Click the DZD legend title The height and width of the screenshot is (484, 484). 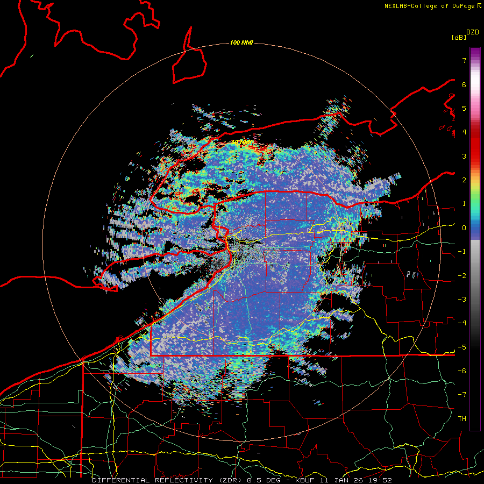473,32
